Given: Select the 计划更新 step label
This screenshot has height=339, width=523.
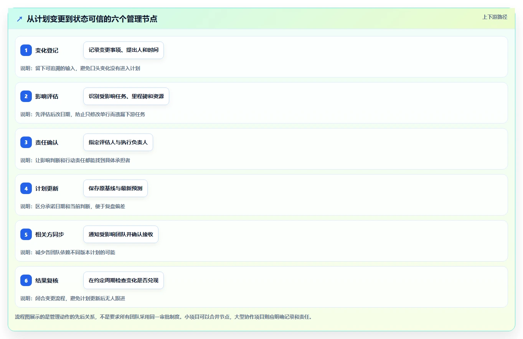Looking at the screenshot, I should click(x=47, y=188).
